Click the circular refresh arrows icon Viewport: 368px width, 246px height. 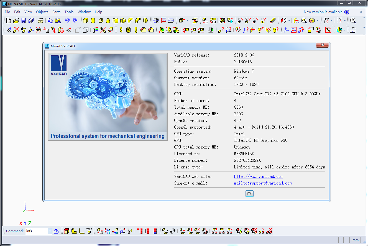(173, 231)
